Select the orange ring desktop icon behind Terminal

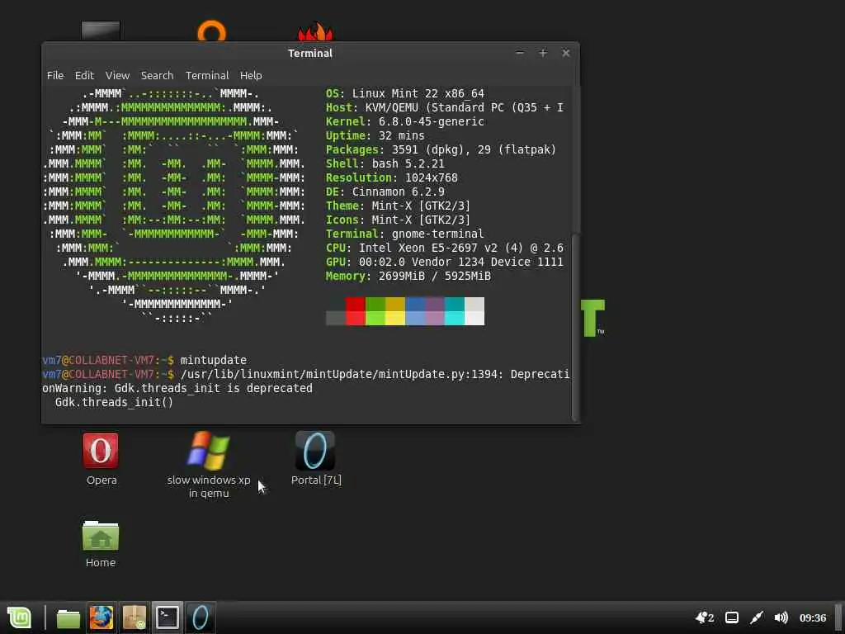(x=211, y=31)
